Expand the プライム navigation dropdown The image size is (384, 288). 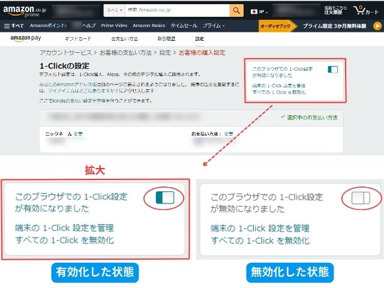pos(214,25)
